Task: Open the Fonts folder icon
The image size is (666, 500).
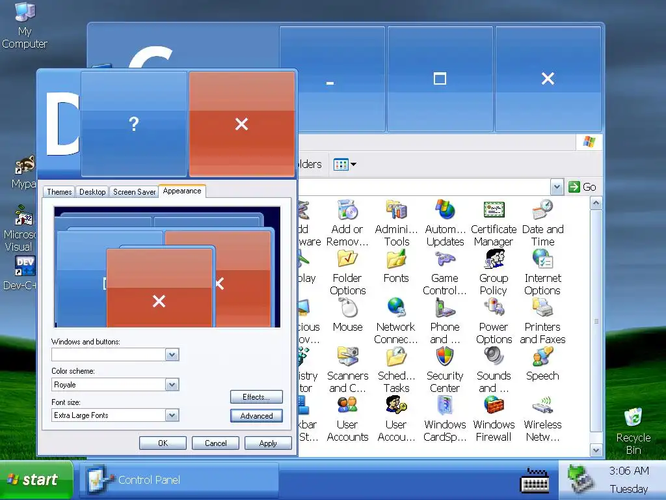Action: click(x=396, y=259)
